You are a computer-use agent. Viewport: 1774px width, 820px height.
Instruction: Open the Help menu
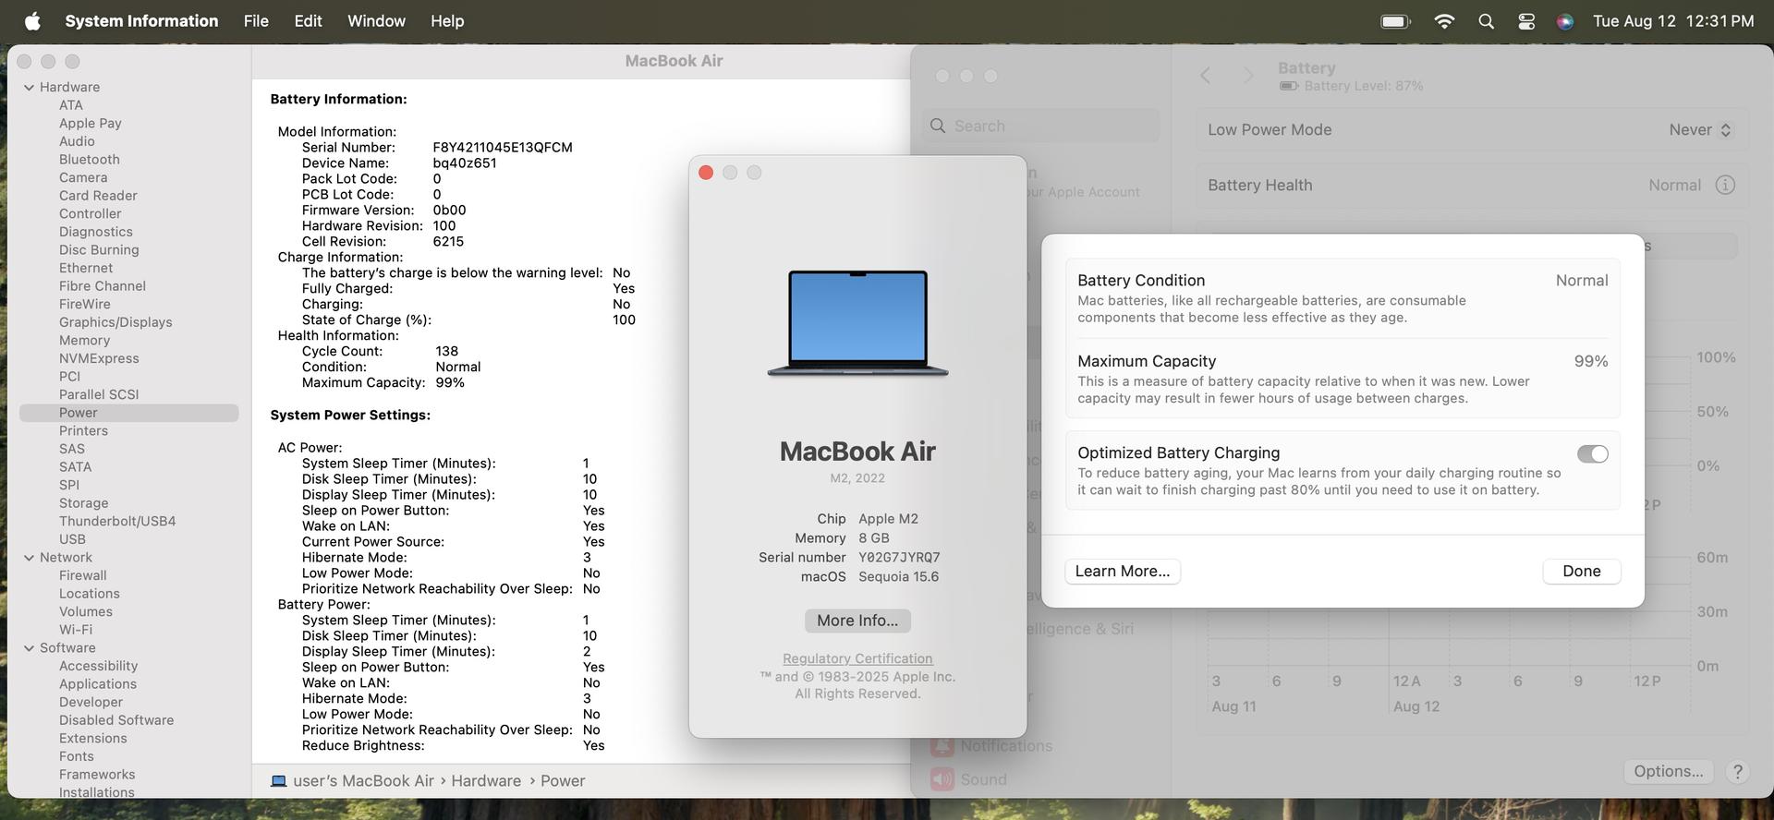[447, 21]
